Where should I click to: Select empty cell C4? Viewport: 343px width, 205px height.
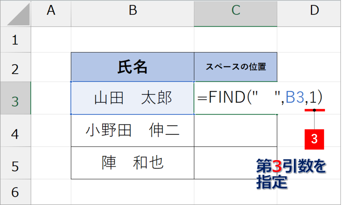[235, 131]
